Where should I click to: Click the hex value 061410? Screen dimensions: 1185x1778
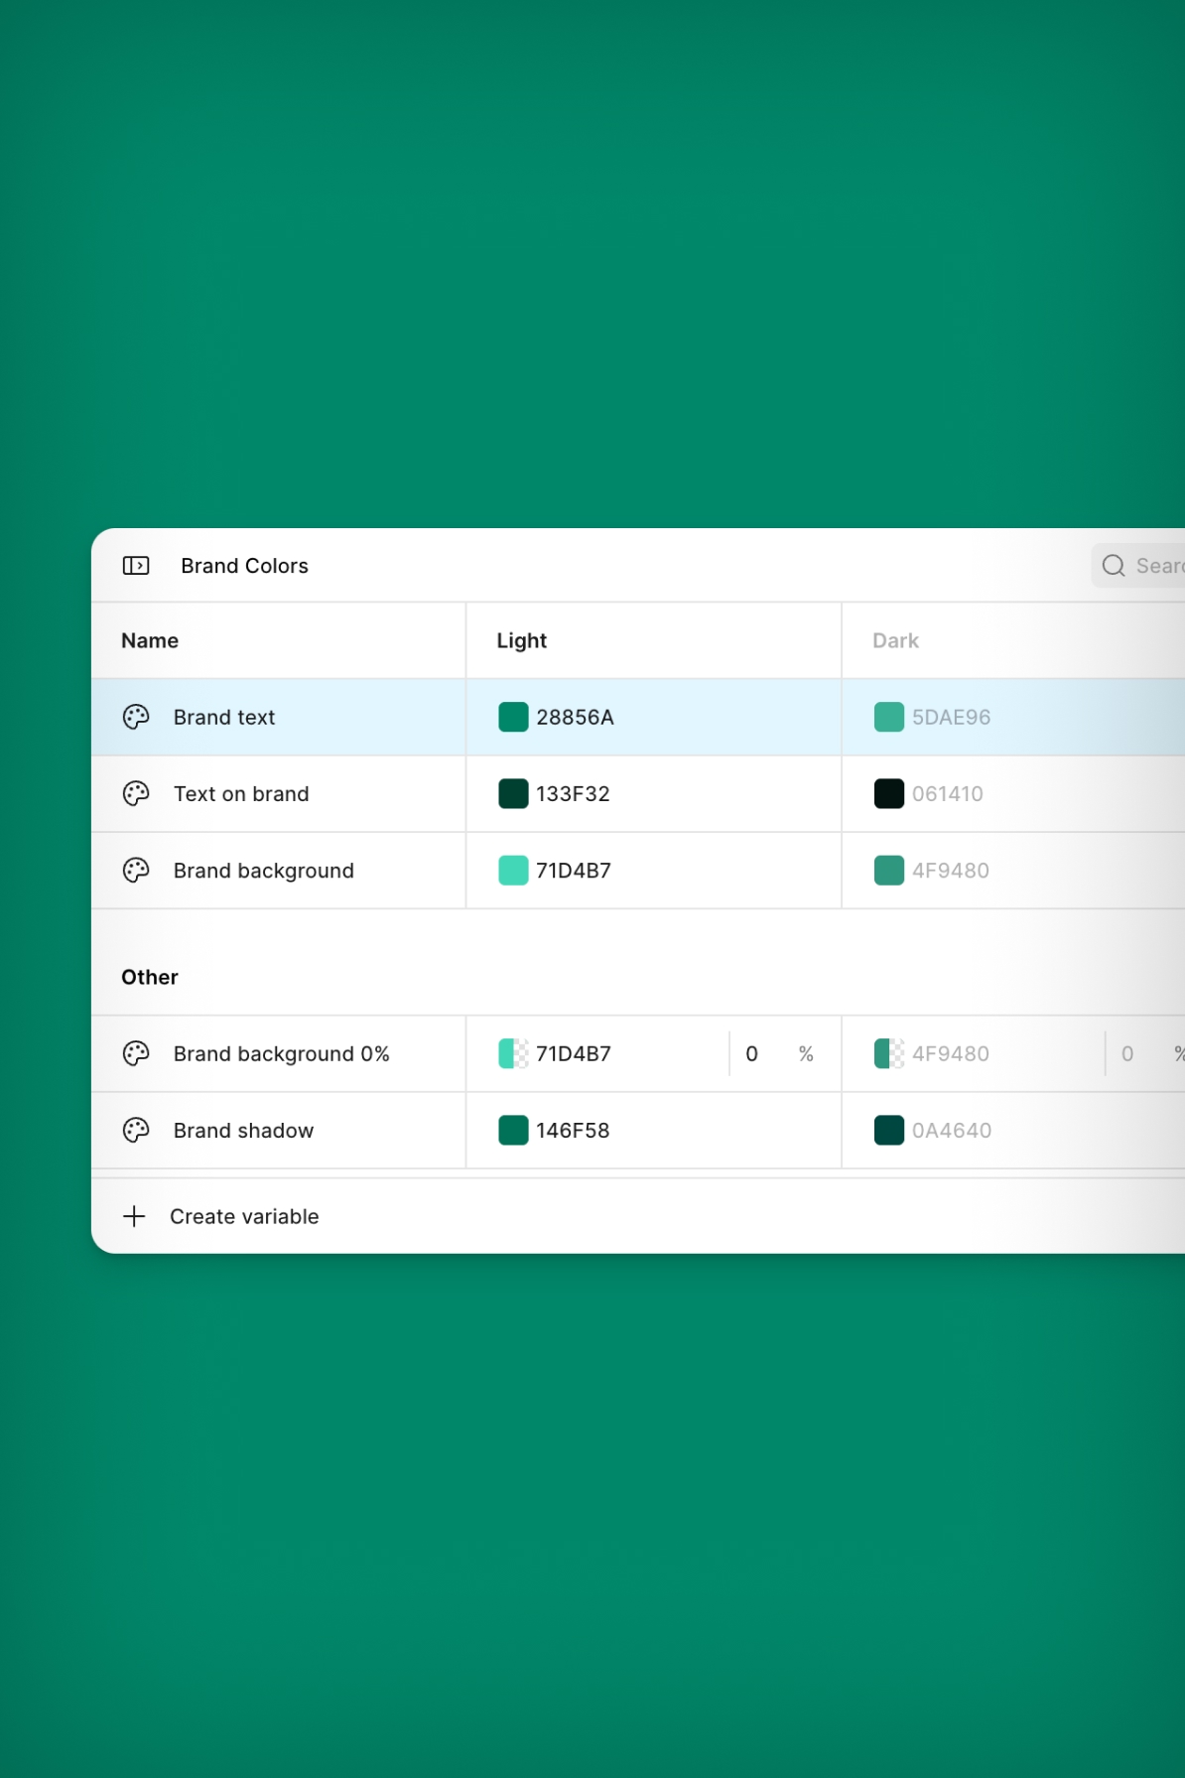948,794
